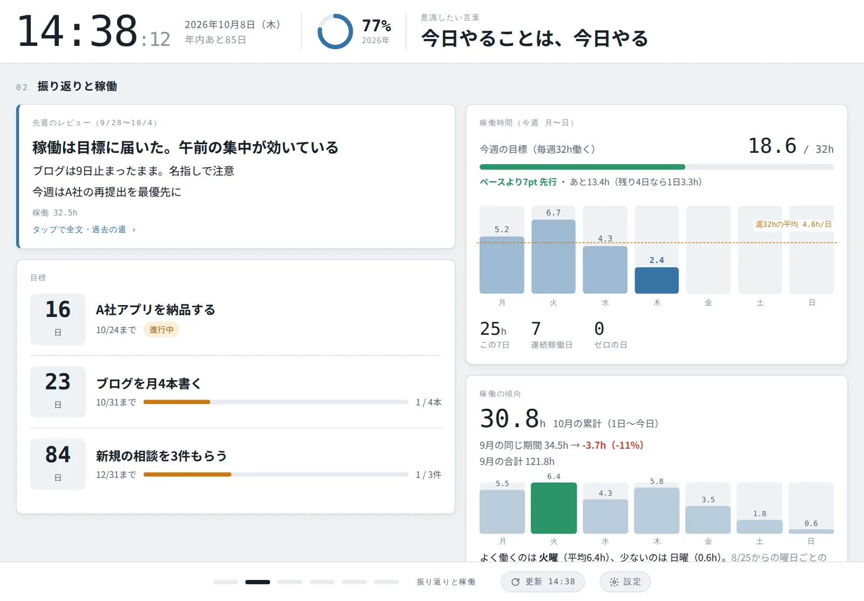
Task: Click today's 2.4 Thursday bar
Action: coord(657,280)
